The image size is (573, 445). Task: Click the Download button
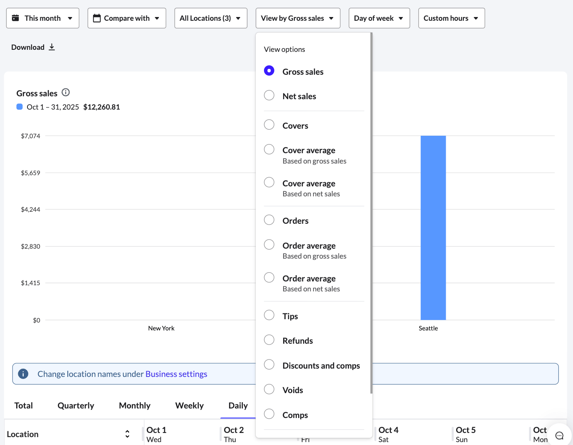tap(28, 47)
